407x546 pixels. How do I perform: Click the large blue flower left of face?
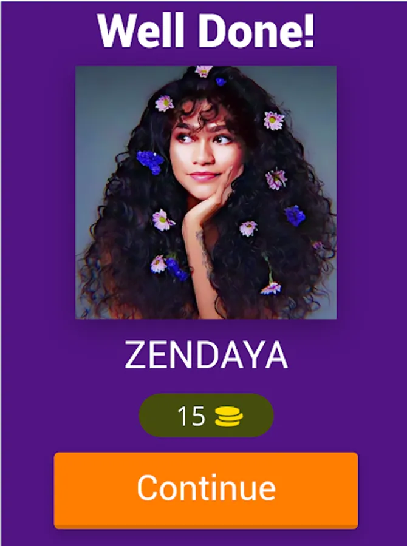tap(150, 162)
